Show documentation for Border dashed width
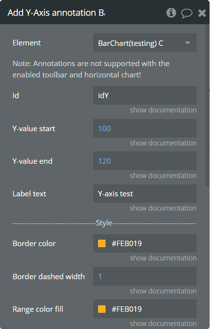The height and width of the screenshot is (329, 210). (163, 291)
